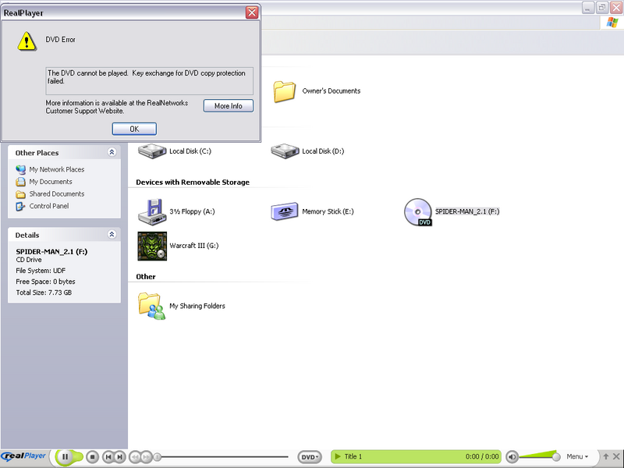
Task: Click the yellow warning icon
Action: tap(27, 41)
